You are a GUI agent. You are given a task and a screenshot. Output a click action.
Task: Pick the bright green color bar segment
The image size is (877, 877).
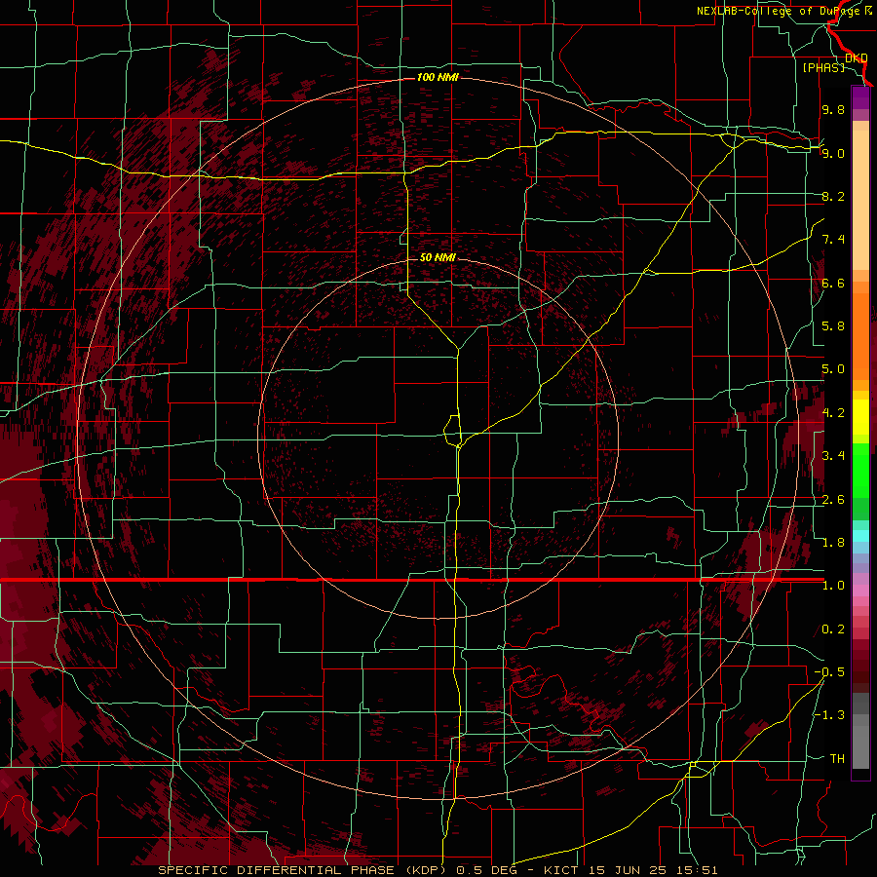860,471
